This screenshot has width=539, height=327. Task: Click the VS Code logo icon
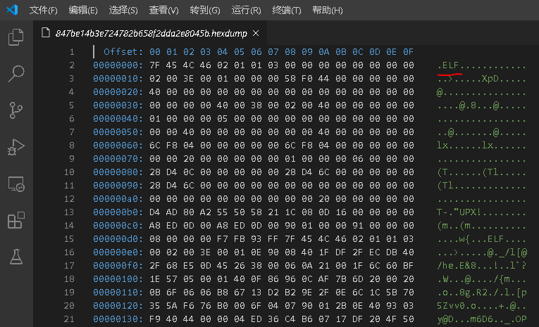click(x=12, y=10)
